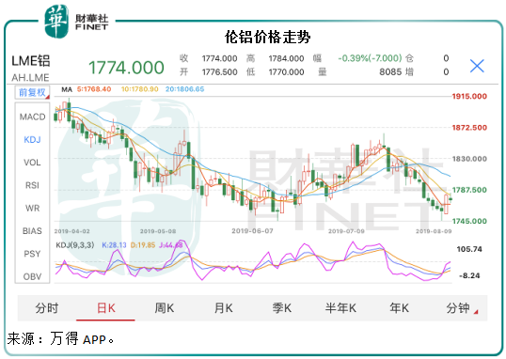The height and width of the screenshot is (359, 506).
Task: Click the AH.LME ticker code
Action: [x=30, y=78]
